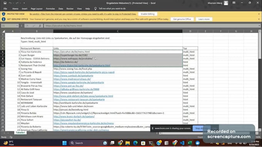Select the cell with https://www.casadojose.de/speisen/
The height and width of the screenshot is (147, 262).
(x=118, y=93)
